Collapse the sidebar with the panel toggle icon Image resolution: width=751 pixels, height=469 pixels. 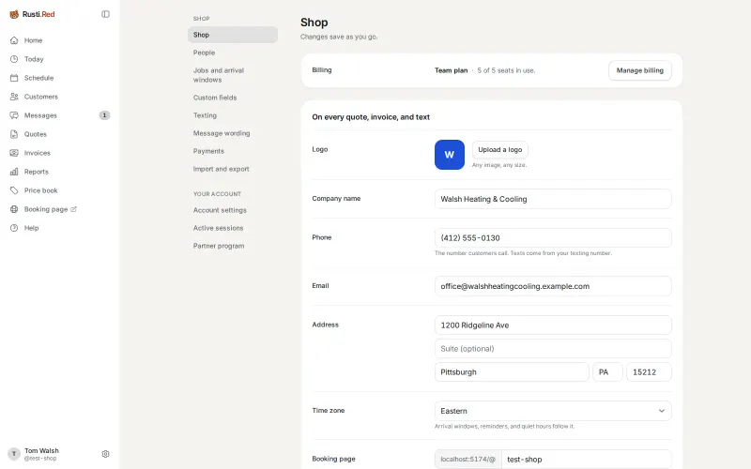(x=105, y=14)
